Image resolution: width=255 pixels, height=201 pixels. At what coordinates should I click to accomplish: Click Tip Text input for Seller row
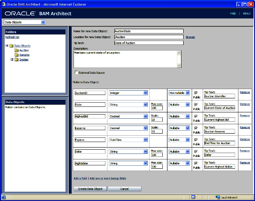tap(220, 155)
